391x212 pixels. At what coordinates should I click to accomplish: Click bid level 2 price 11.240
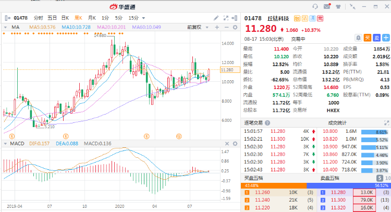click(x=262, y=200)
